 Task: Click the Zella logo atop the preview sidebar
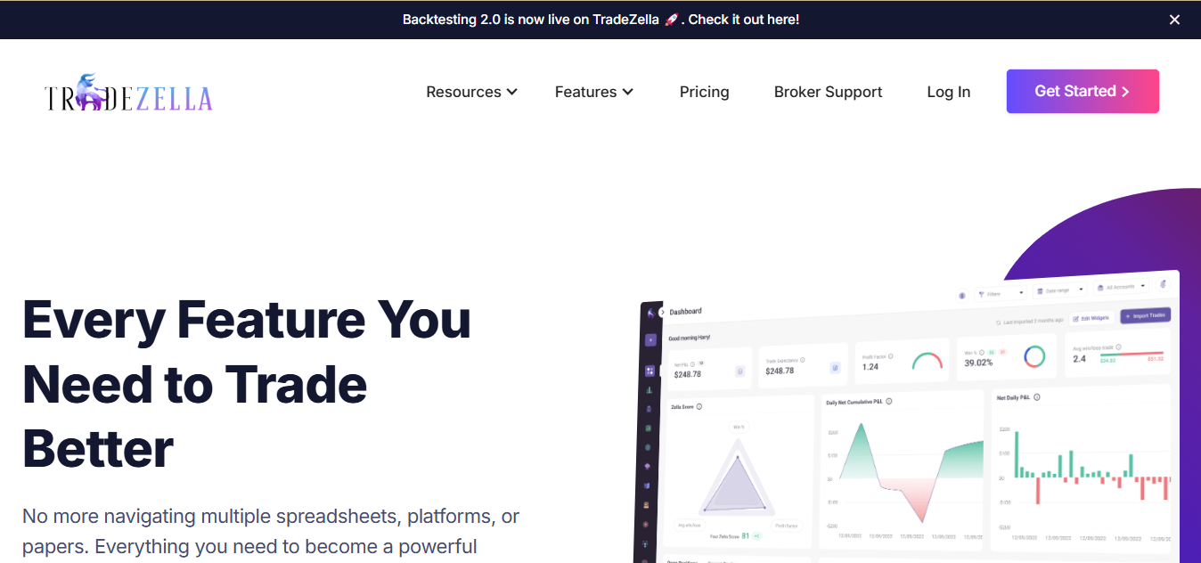pyautogui.click(x=650, y=313)
